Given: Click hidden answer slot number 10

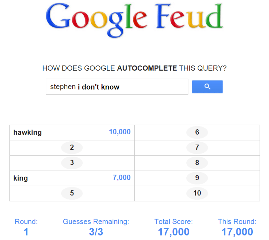Looking at the screenshot, I should (x=197, y=193).
